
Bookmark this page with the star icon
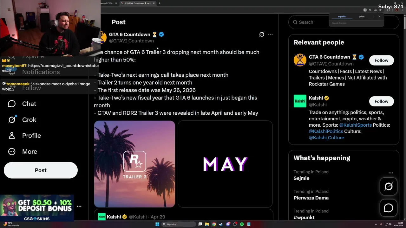coord(380,10)
